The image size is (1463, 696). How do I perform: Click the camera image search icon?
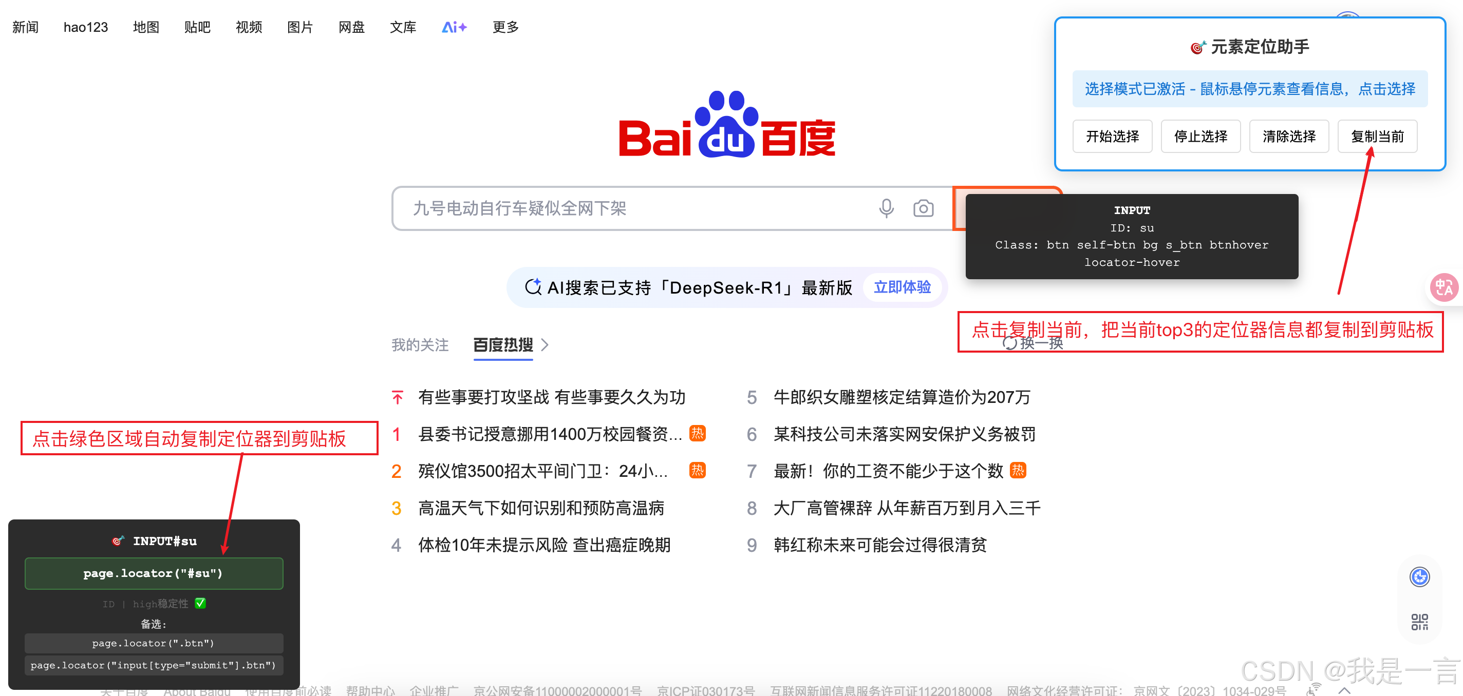click(924, 208)
